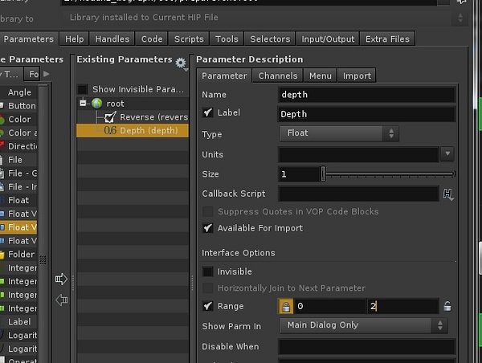Select the Button parameter type
This screenshot has height=363, width=482.
tap(18, 106)
